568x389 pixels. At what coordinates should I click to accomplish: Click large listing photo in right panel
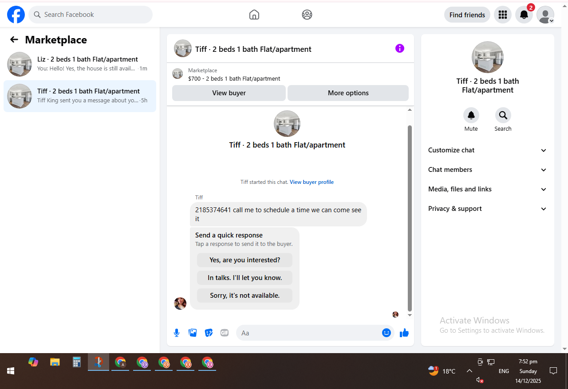488,57
